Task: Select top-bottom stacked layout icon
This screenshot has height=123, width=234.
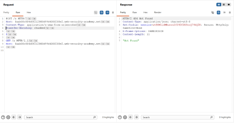Action: (x=224, y=5)
